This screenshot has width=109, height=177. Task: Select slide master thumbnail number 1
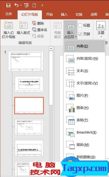(x=26, y=61)
